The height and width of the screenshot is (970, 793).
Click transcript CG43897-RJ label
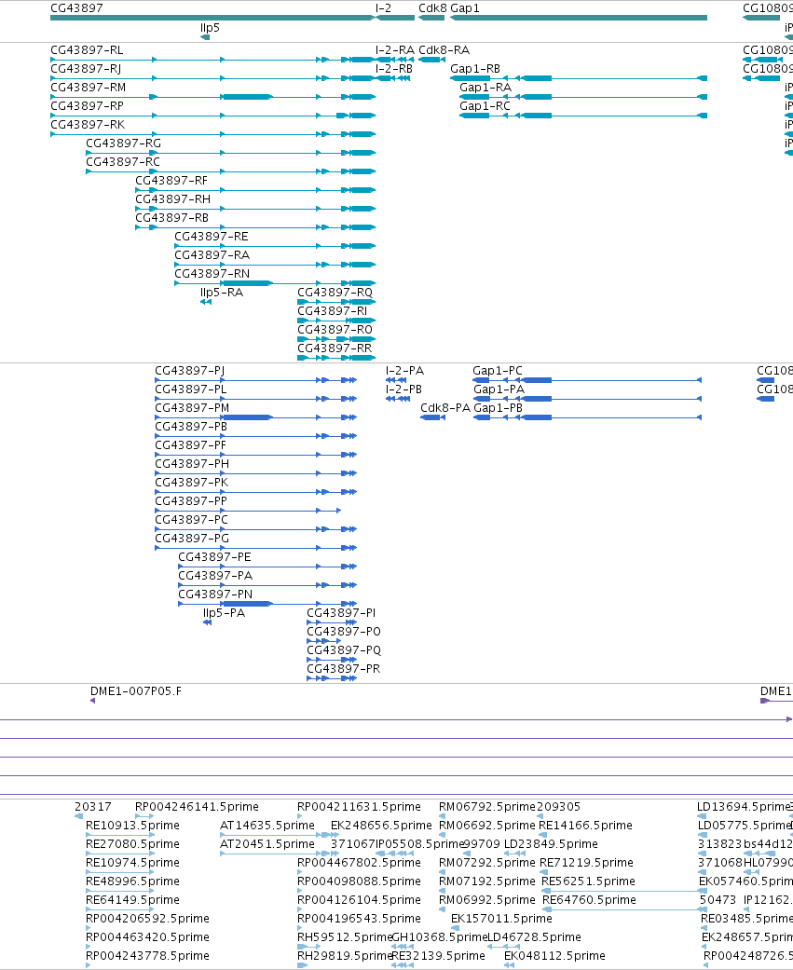click(x=86, y=69)
